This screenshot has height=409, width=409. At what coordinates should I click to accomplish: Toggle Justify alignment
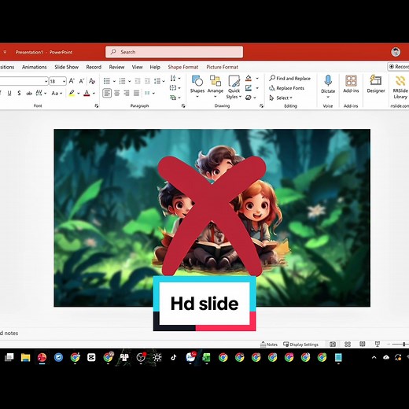136,93
